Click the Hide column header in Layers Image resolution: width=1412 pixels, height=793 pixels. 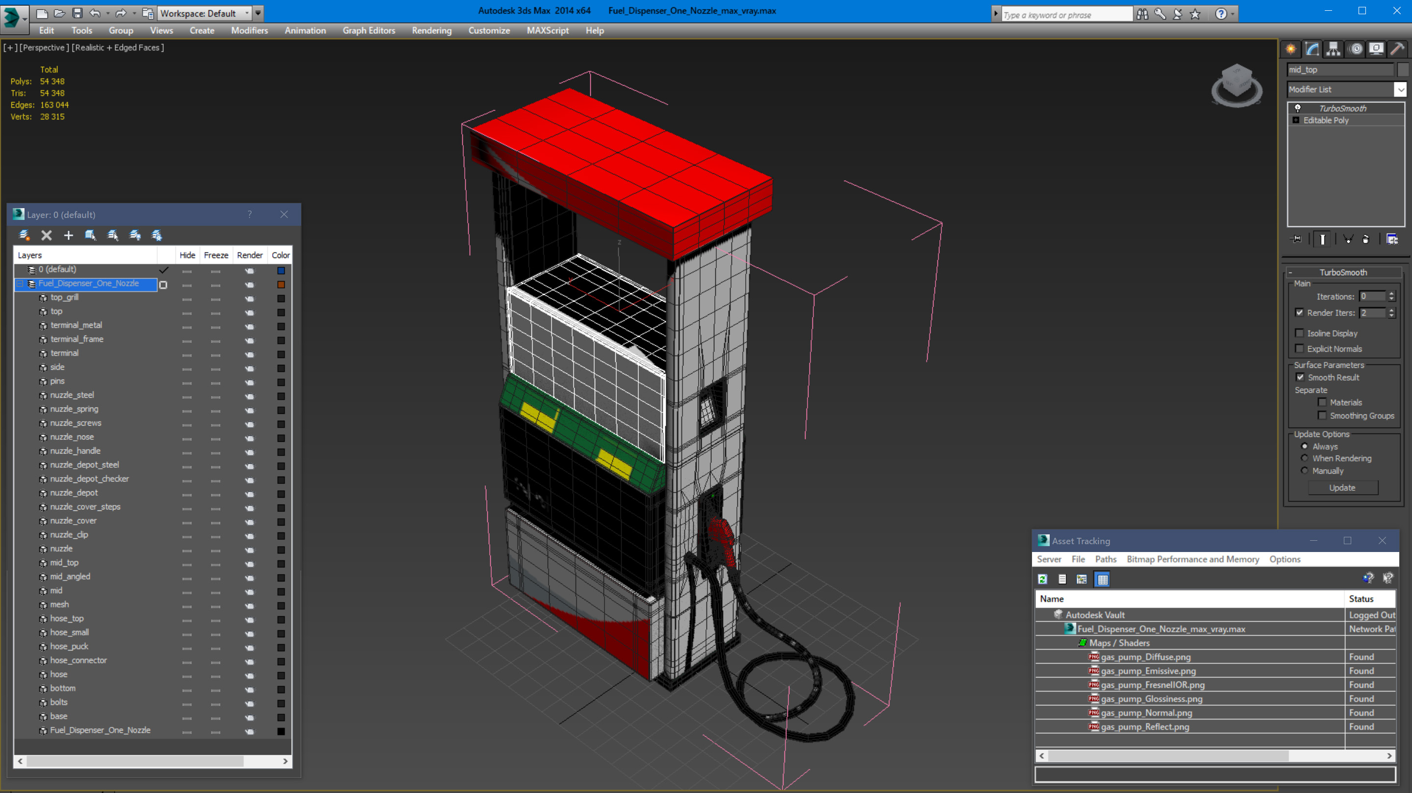(187, 255)
